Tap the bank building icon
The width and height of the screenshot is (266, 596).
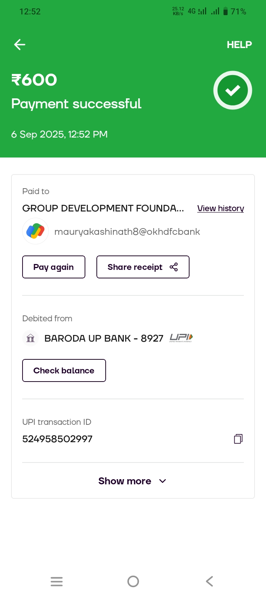[31, 338]
